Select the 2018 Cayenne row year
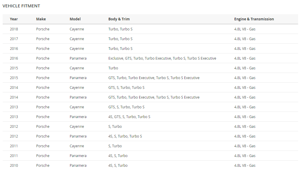This screenshot has height=170, width=299. tap(14, 29)
